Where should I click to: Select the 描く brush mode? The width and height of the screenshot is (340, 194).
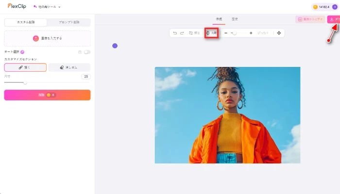(x=25, y=67)
